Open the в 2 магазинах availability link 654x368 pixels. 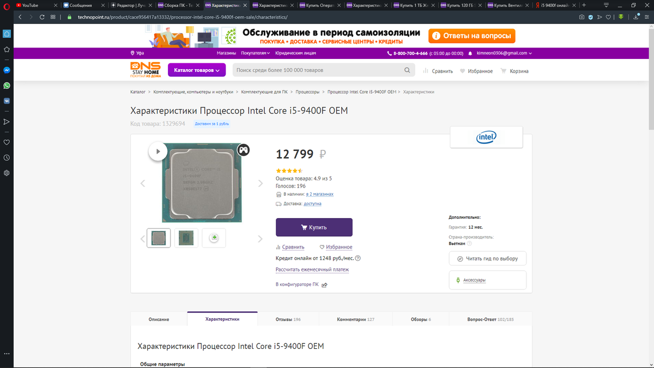319,194
